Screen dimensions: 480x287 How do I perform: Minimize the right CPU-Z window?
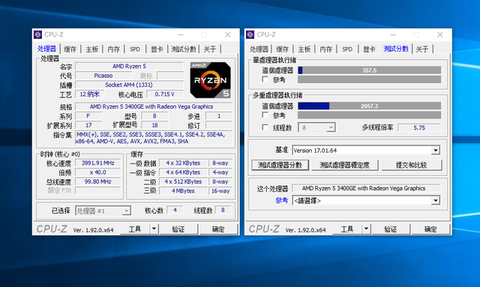click(x=393, y=34)
